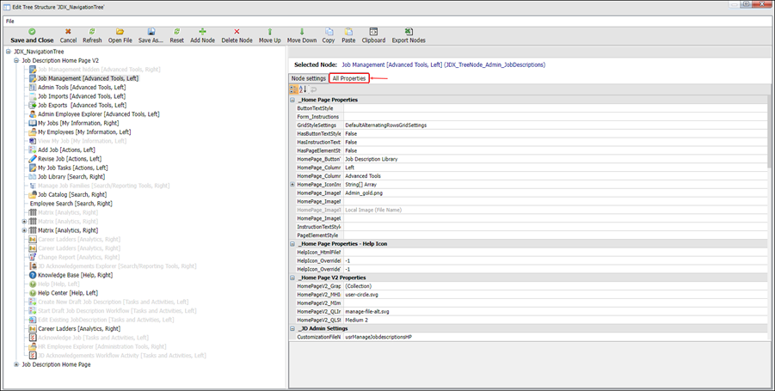This screenshot has height=391, width=775.
Task: Click the Save and Close toolbar icon
Action: pos(32,32)
